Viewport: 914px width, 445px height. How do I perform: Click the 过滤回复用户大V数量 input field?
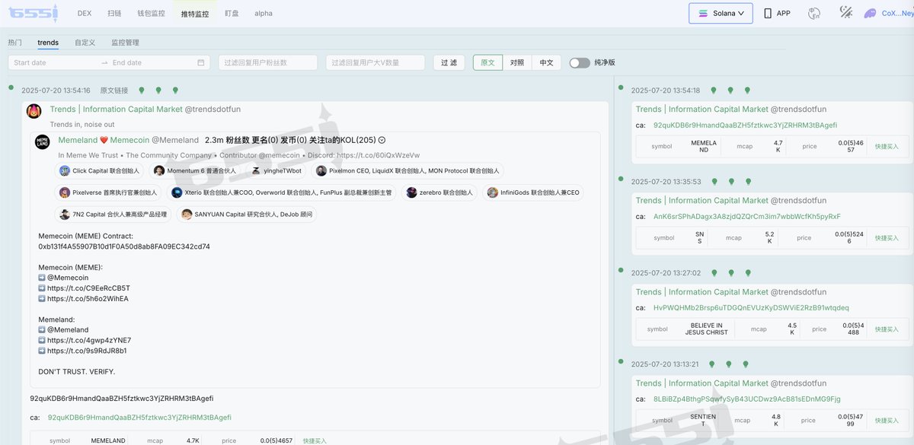coord(376,62)
